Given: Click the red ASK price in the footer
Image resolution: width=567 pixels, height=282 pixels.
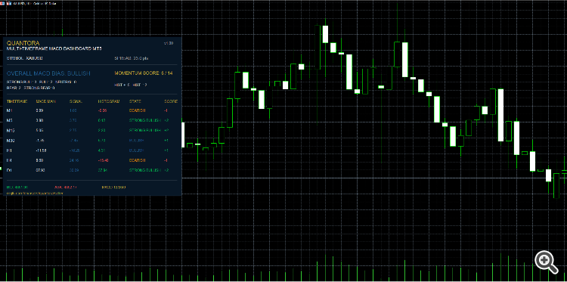Looking at the screenshot, I should coord(66,187).
